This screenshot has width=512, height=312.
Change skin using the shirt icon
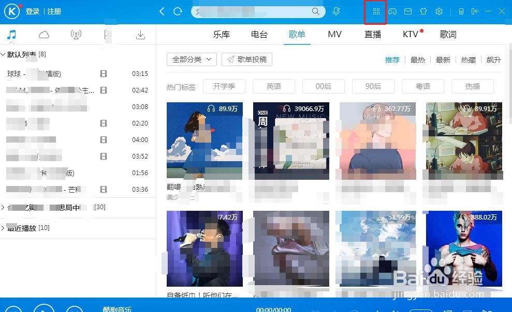click(423, 11)
